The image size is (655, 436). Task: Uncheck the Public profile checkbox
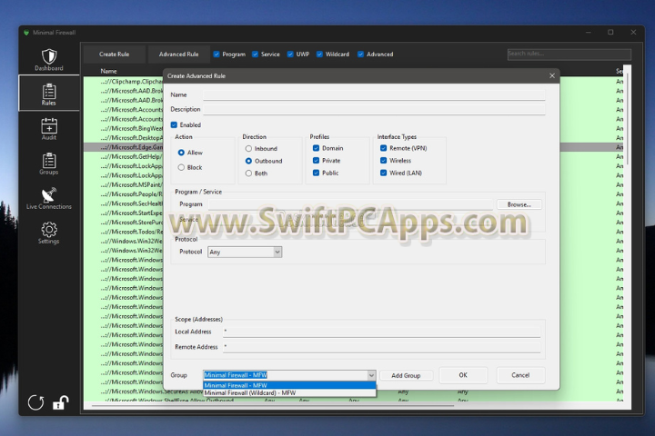[317, 173]
